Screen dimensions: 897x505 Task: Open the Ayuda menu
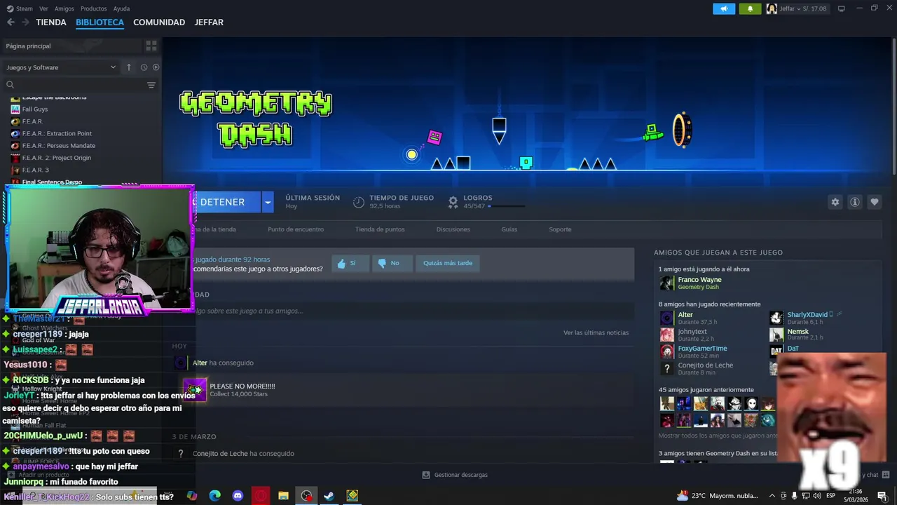(121, 8)
